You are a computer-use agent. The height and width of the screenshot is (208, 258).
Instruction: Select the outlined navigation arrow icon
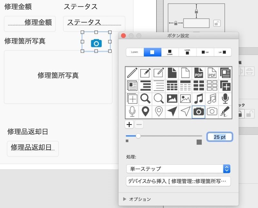(x=185, y=112)
